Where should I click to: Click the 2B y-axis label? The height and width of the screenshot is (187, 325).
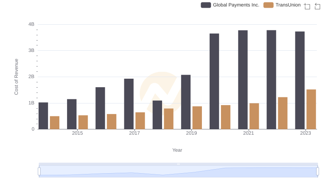click(31, 77)
